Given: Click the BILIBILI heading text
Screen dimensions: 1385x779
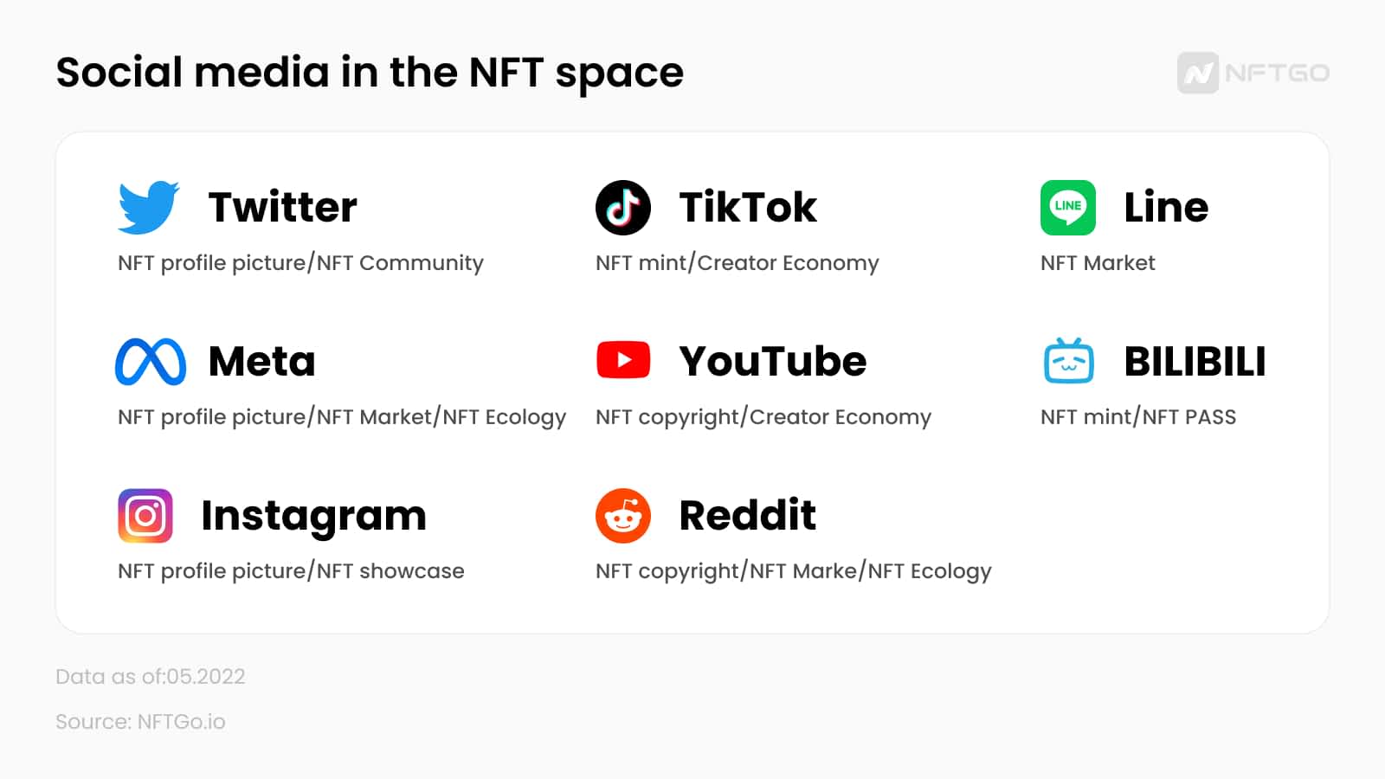Looking at the screenshot, I should point(1195,362).
